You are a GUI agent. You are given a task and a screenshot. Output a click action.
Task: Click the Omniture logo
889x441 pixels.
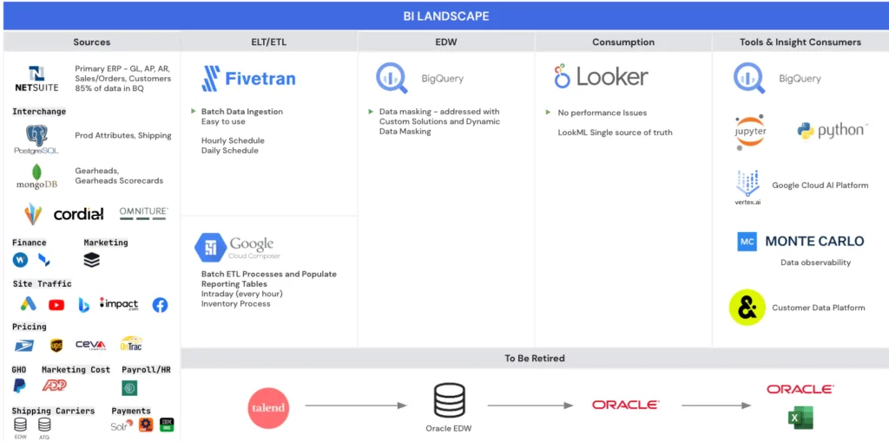[x=143, y=213]
